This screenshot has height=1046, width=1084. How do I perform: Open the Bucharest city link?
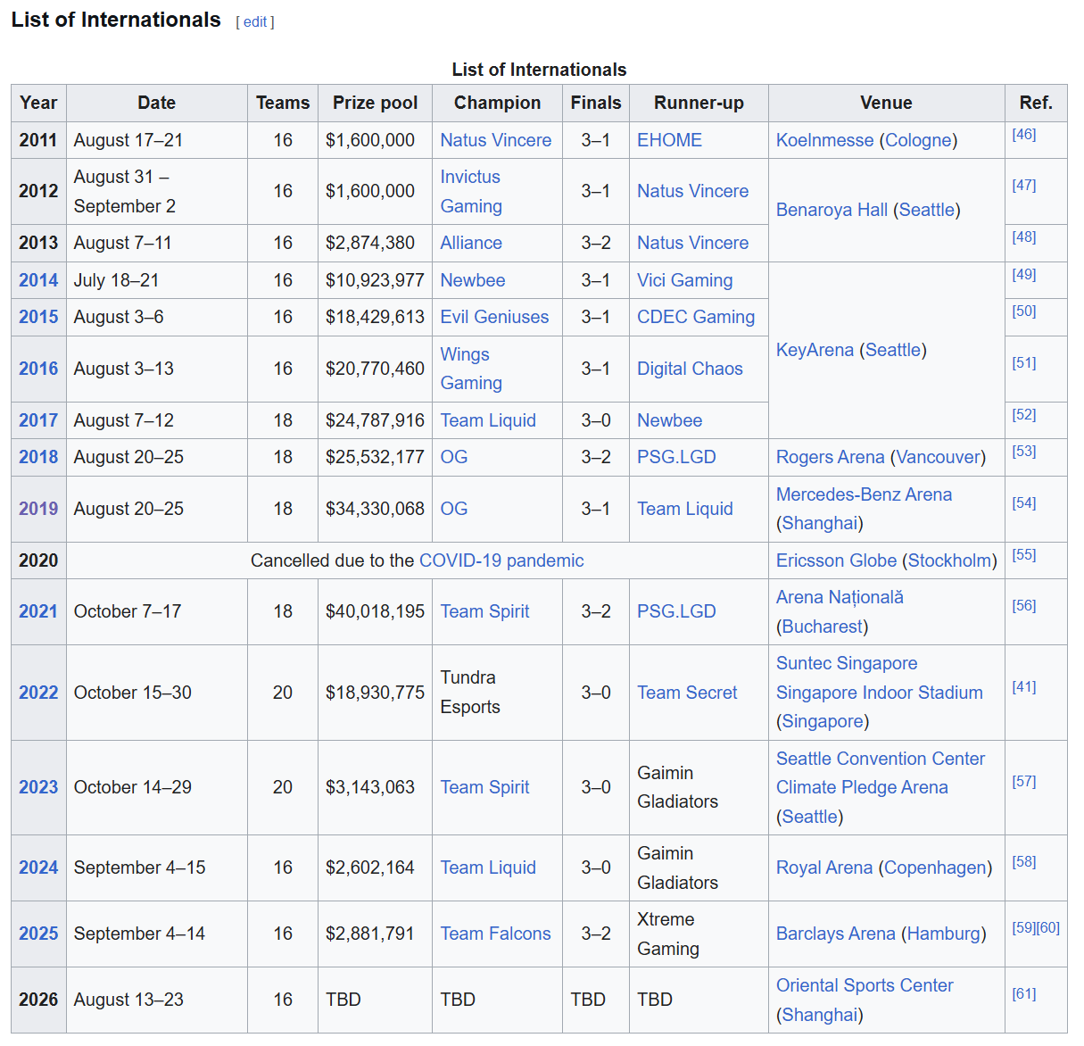[x=823, y=627]
